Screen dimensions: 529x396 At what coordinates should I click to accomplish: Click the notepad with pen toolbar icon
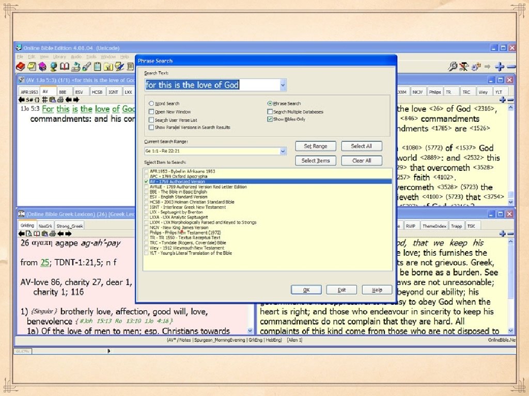119,67
